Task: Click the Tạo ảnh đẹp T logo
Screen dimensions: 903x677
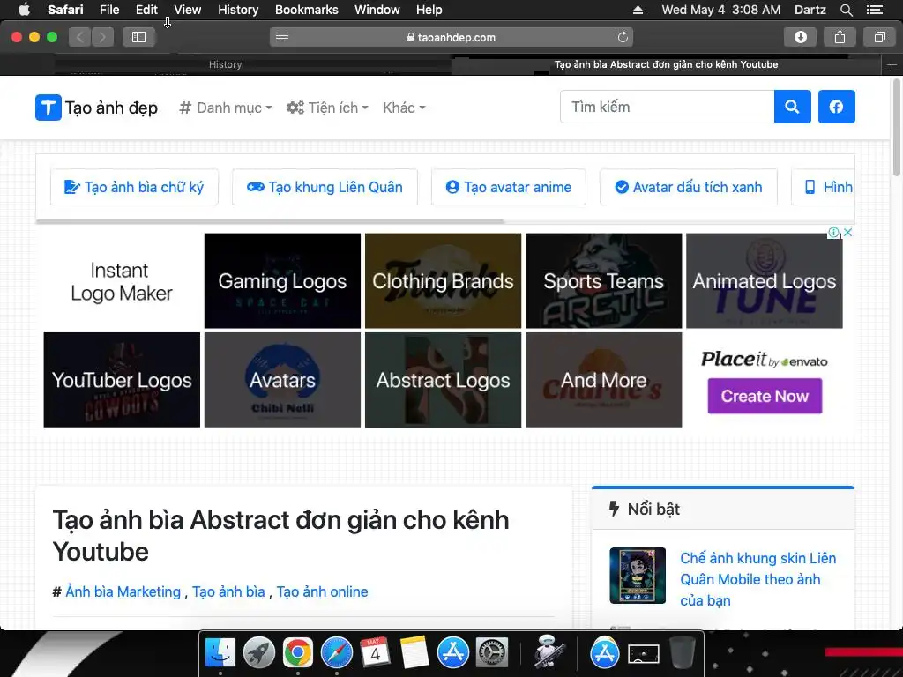Action: [x=49, y=108]
